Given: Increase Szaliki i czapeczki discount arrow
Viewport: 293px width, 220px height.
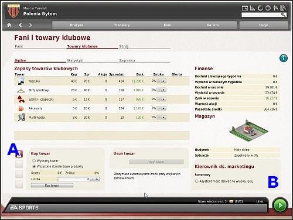Looking at the screenshot, I should pos(164,99).
